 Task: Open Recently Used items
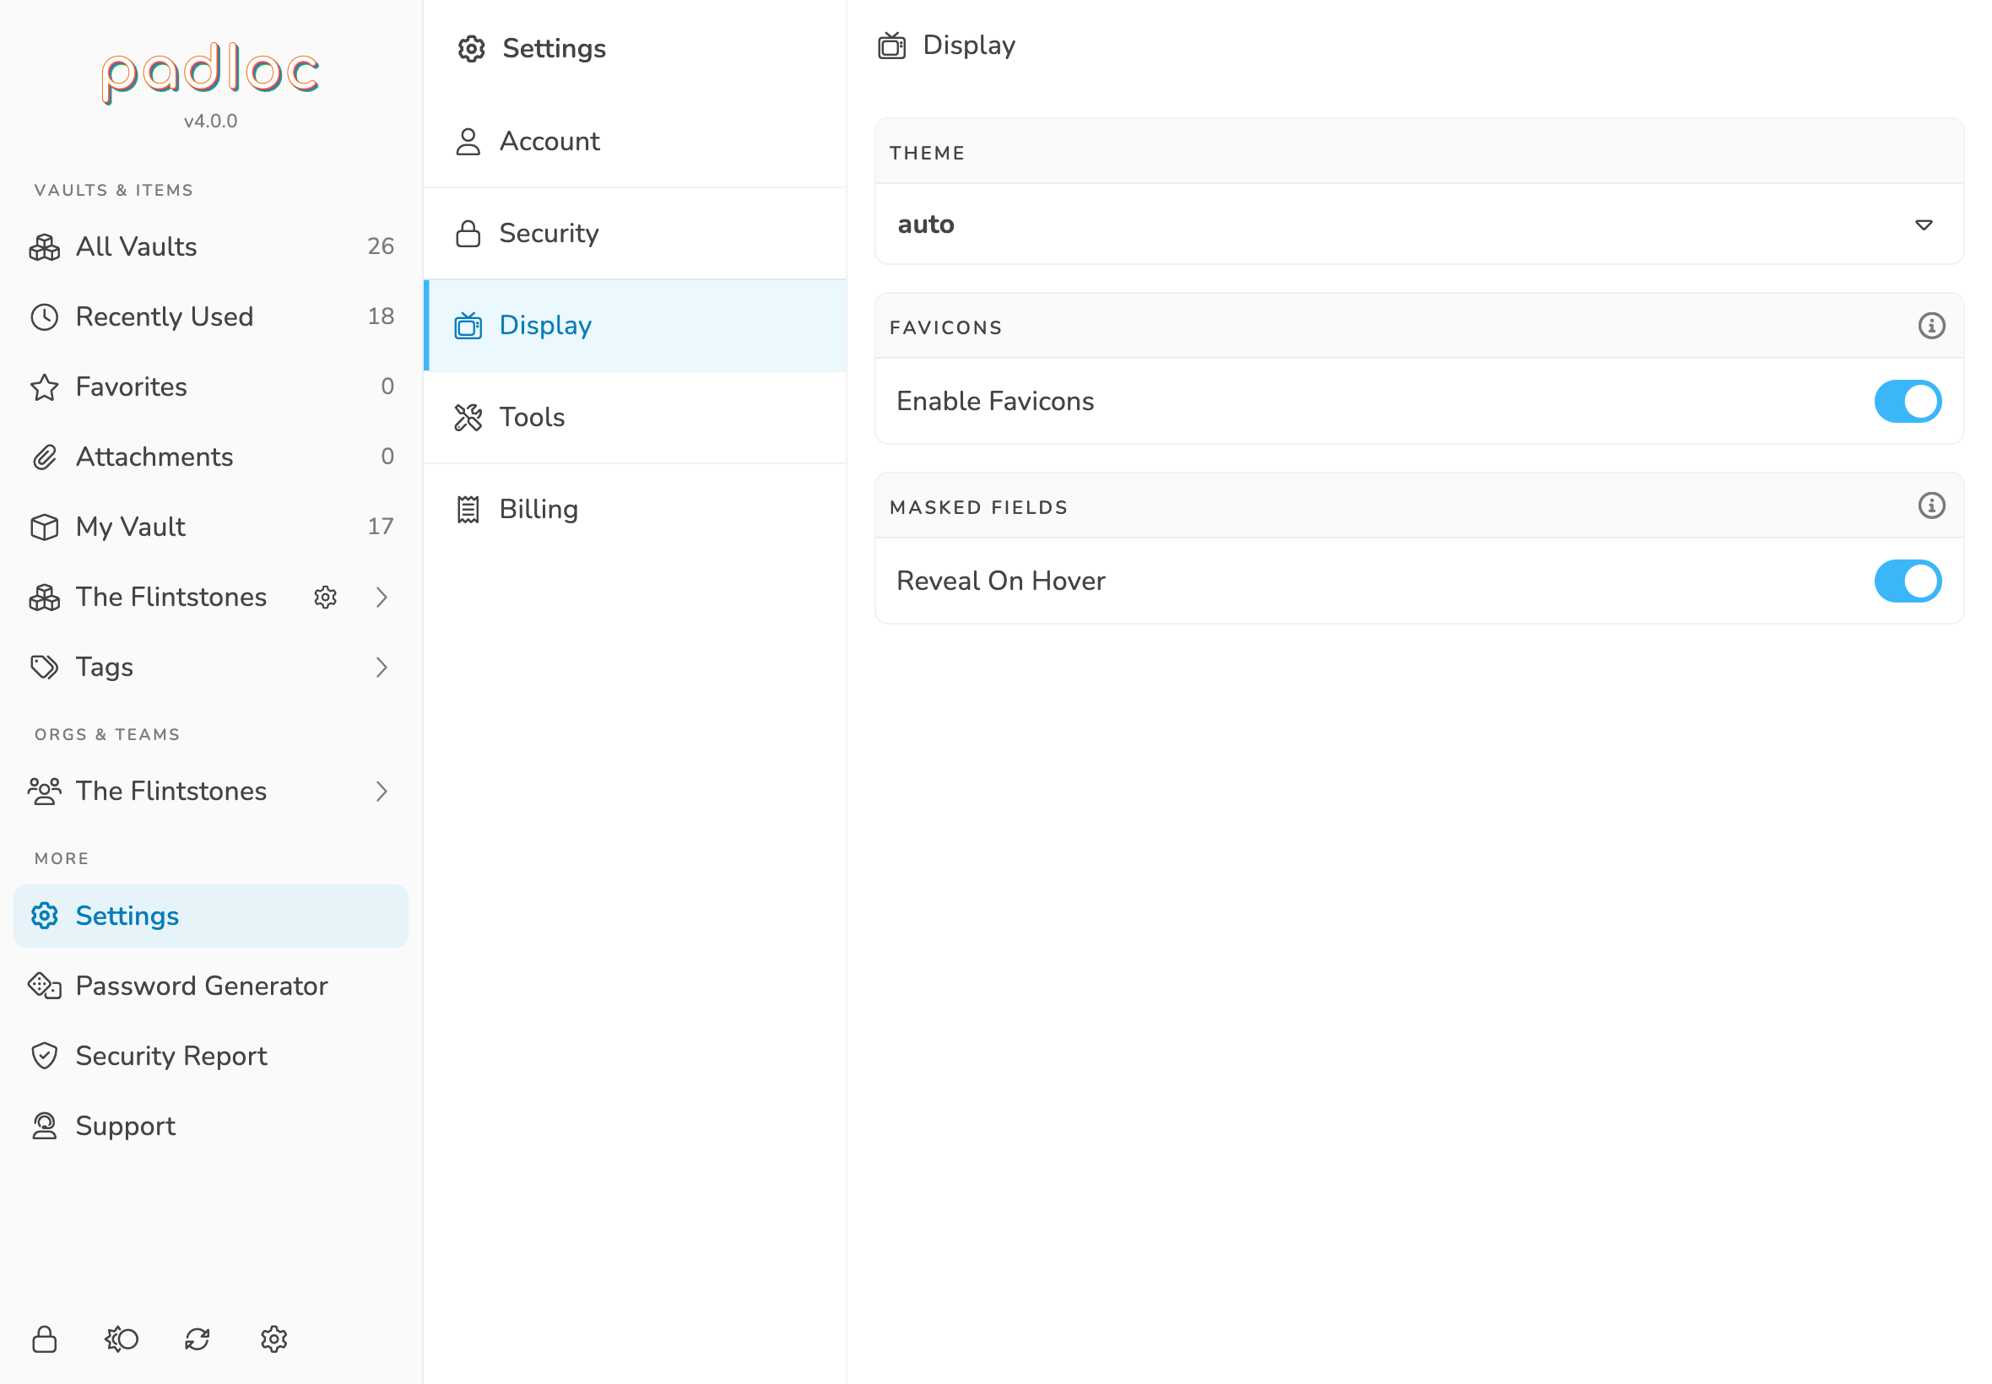coord(211,317)
